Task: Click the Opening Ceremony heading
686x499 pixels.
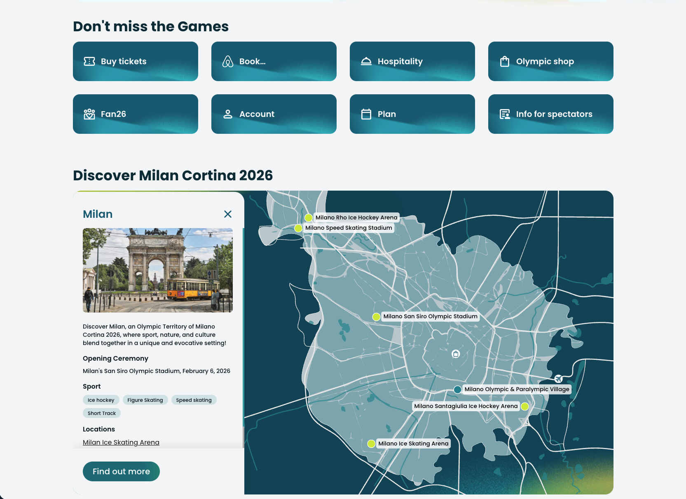Action: (115, 358)
